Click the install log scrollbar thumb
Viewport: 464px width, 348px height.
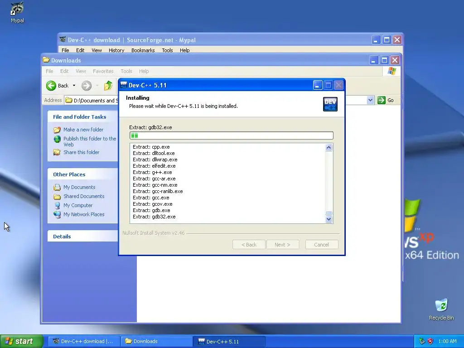coord(329,213)
